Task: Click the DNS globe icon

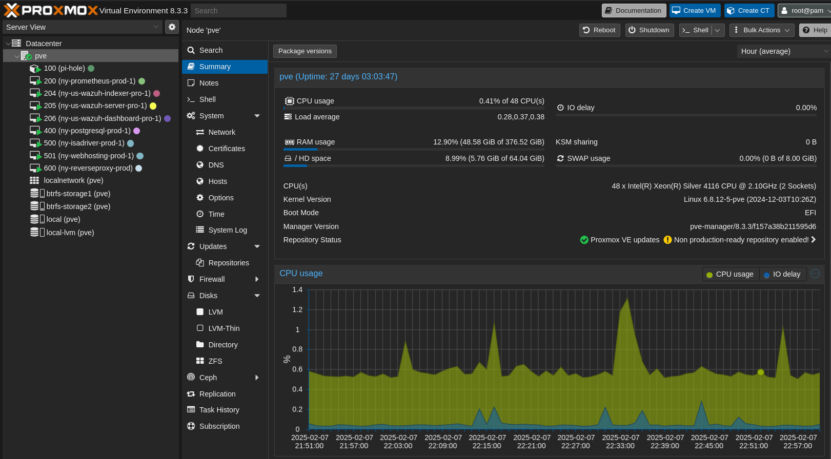Action: click(x=200, y=165)
